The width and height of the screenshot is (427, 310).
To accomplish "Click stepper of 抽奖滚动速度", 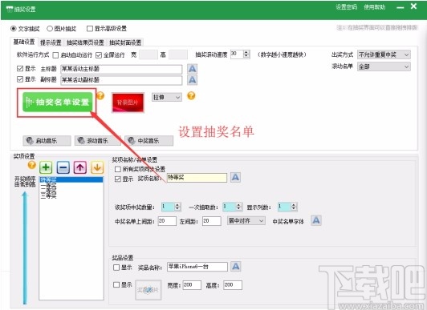I will (246, 54).
